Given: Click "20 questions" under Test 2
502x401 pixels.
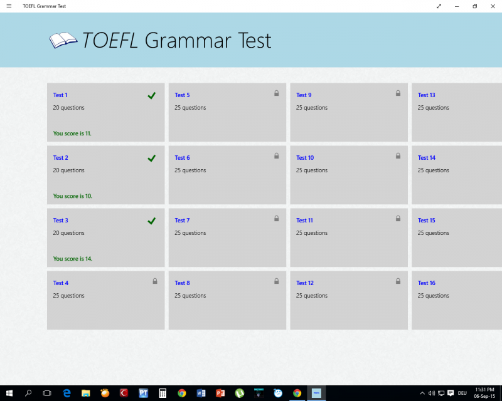Looking at the screenshot, I should (x=69, y=170).
